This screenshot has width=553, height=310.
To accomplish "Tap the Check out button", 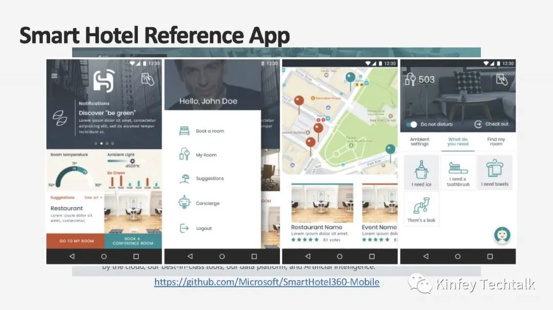I will (492, 124).
